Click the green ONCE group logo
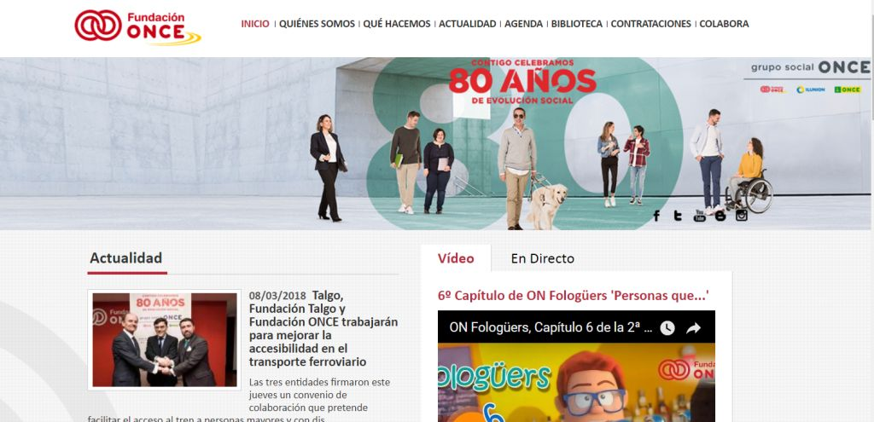Viewport: 874px width, 422px height. tap(848, 89)
